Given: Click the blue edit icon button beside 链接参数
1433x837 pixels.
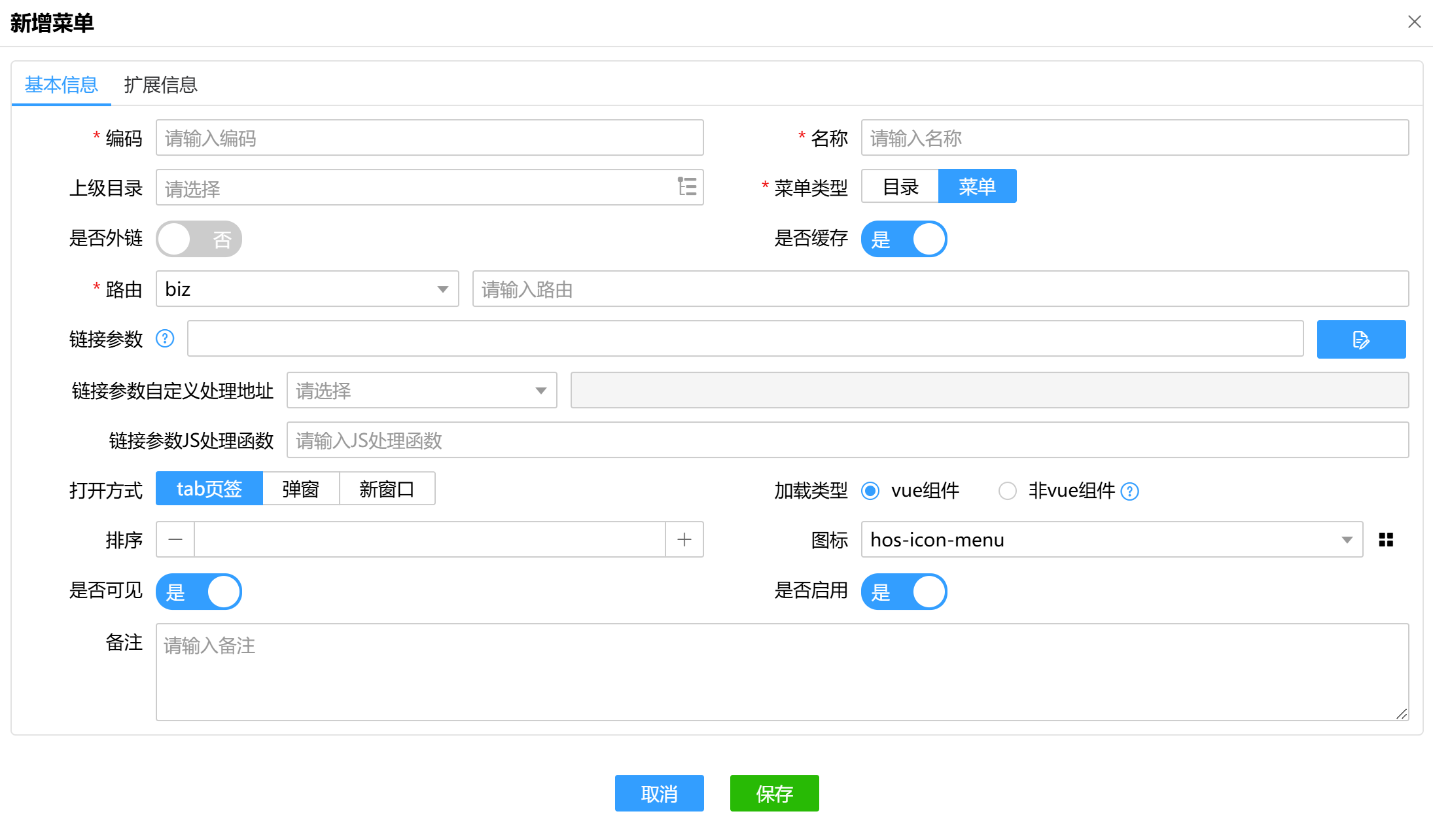Looking at the screenshot, I should pos(1361,339).
